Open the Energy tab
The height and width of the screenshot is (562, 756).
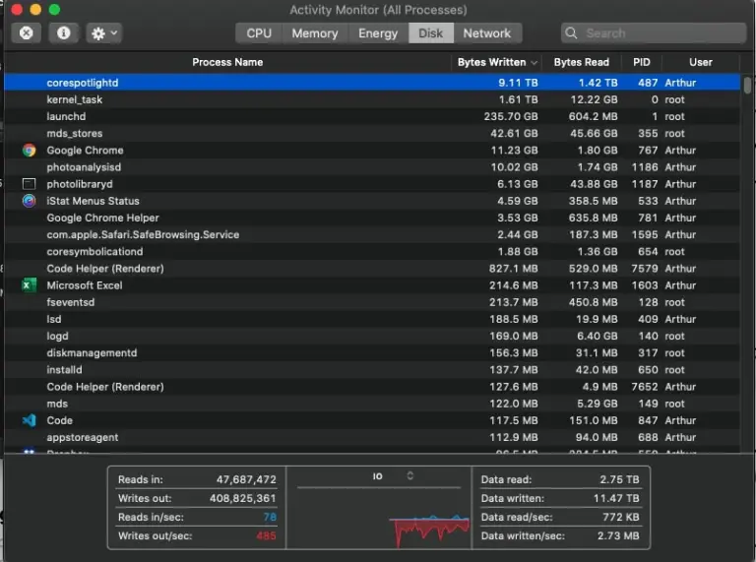(x=378, y=33)
